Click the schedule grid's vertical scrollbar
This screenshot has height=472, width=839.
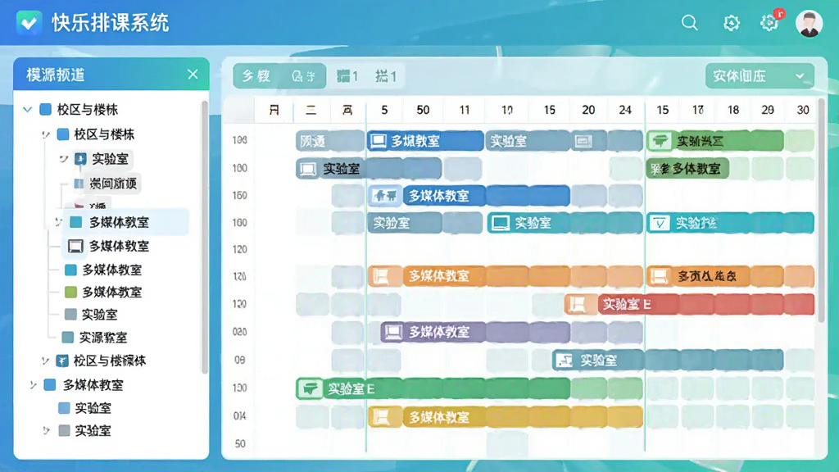821,211
